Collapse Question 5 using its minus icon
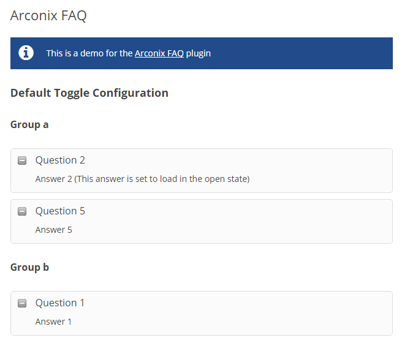Screen dimensions: 410x340 (x=22, y=211)
